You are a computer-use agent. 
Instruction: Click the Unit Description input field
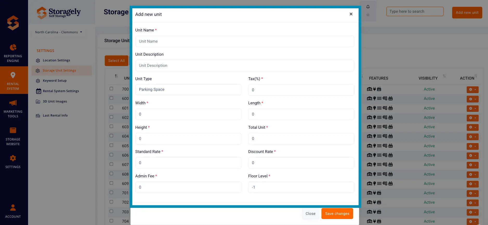[245, 66]
